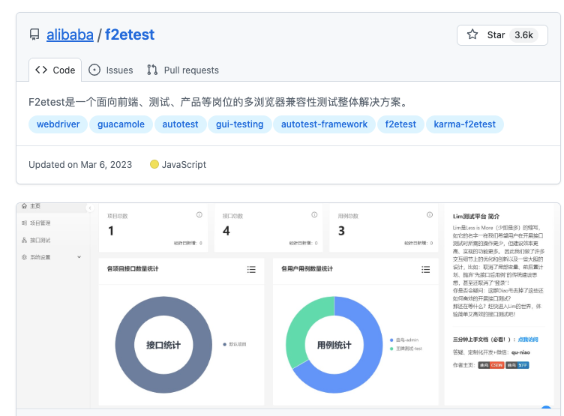View the 3.6k star count
564x416 pixels.
pyautogui.click(x=523, y=35)
